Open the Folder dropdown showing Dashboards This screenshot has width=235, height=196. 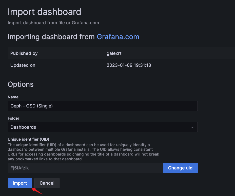coord(103,127)
